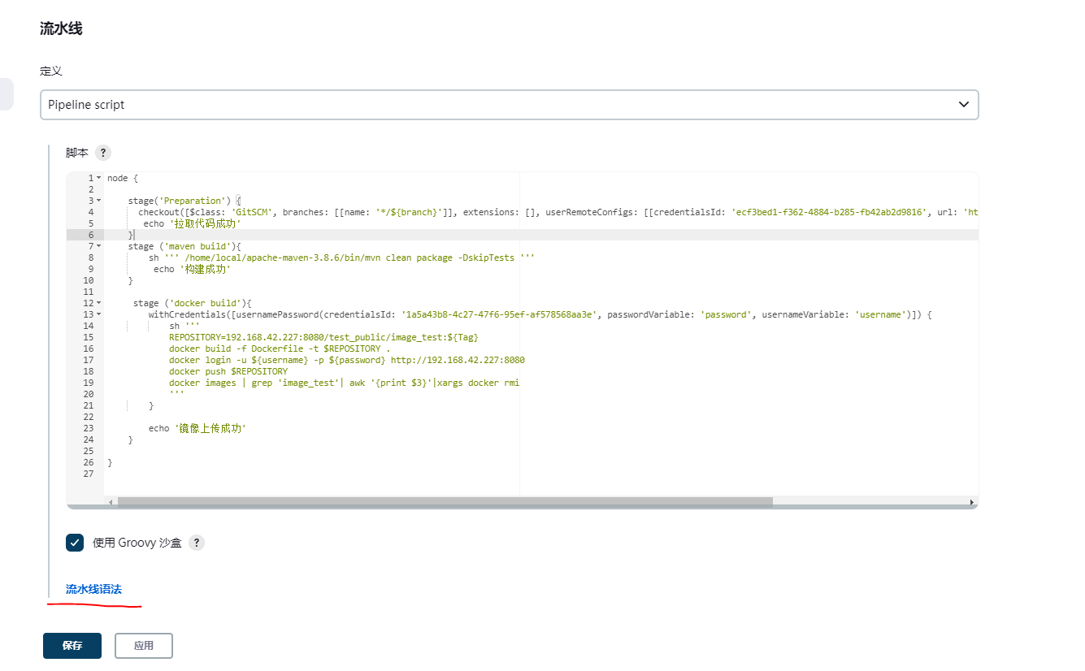Click the 使用 Groovy 沙盒 label
The height and width of the screenshot is (671, 1085).
(137, 543)
